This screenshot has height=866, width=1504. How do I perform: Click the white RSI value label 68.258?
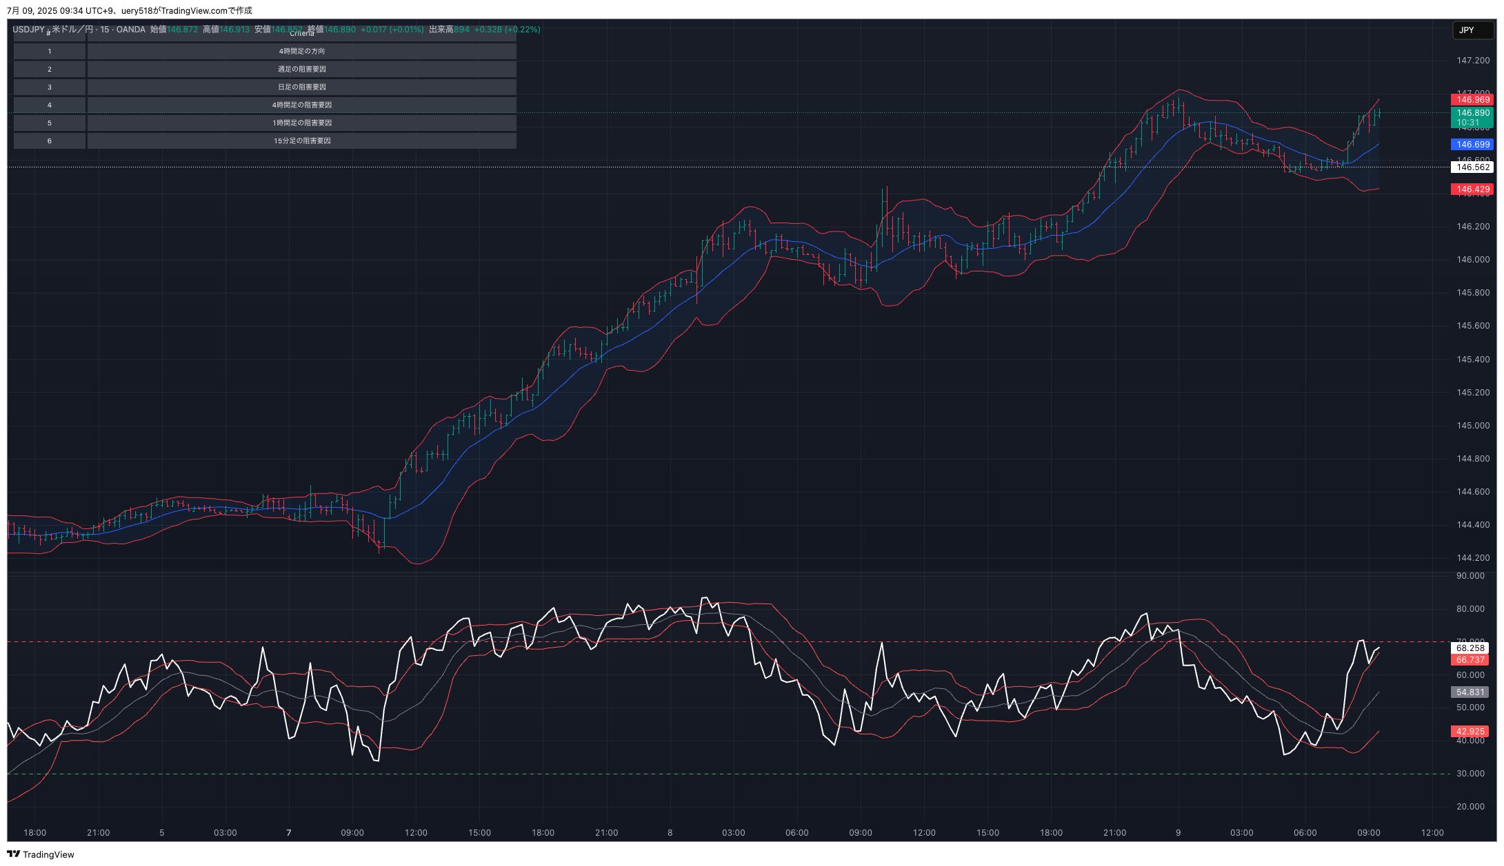click(1470, 648)
